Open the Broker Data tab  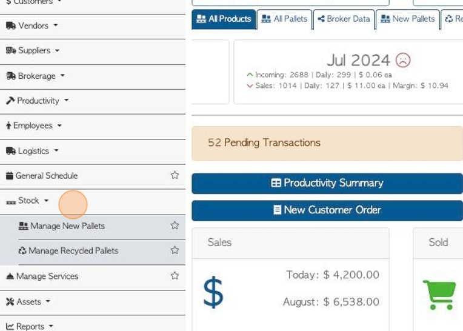pos(344,19)
